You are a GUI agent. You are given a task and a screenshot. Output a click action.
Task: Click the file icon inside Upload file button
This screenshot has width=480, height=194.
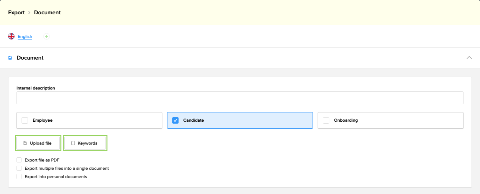24,143
